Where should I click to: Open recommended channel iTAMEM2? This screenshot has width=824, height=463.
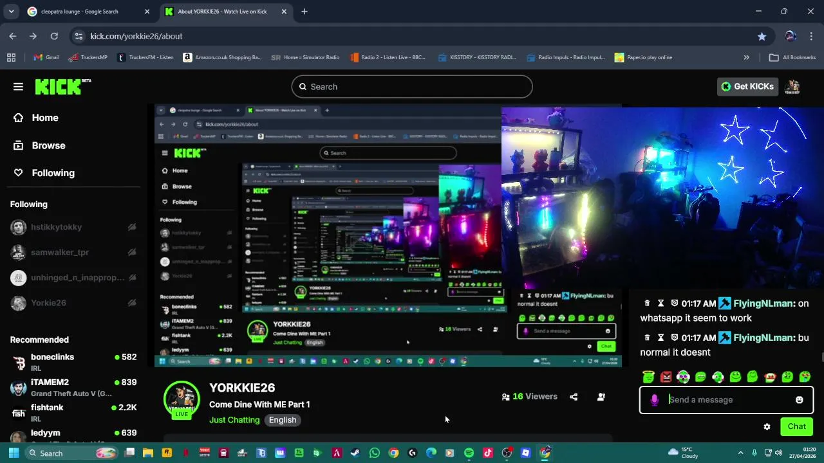coord(73,388)
